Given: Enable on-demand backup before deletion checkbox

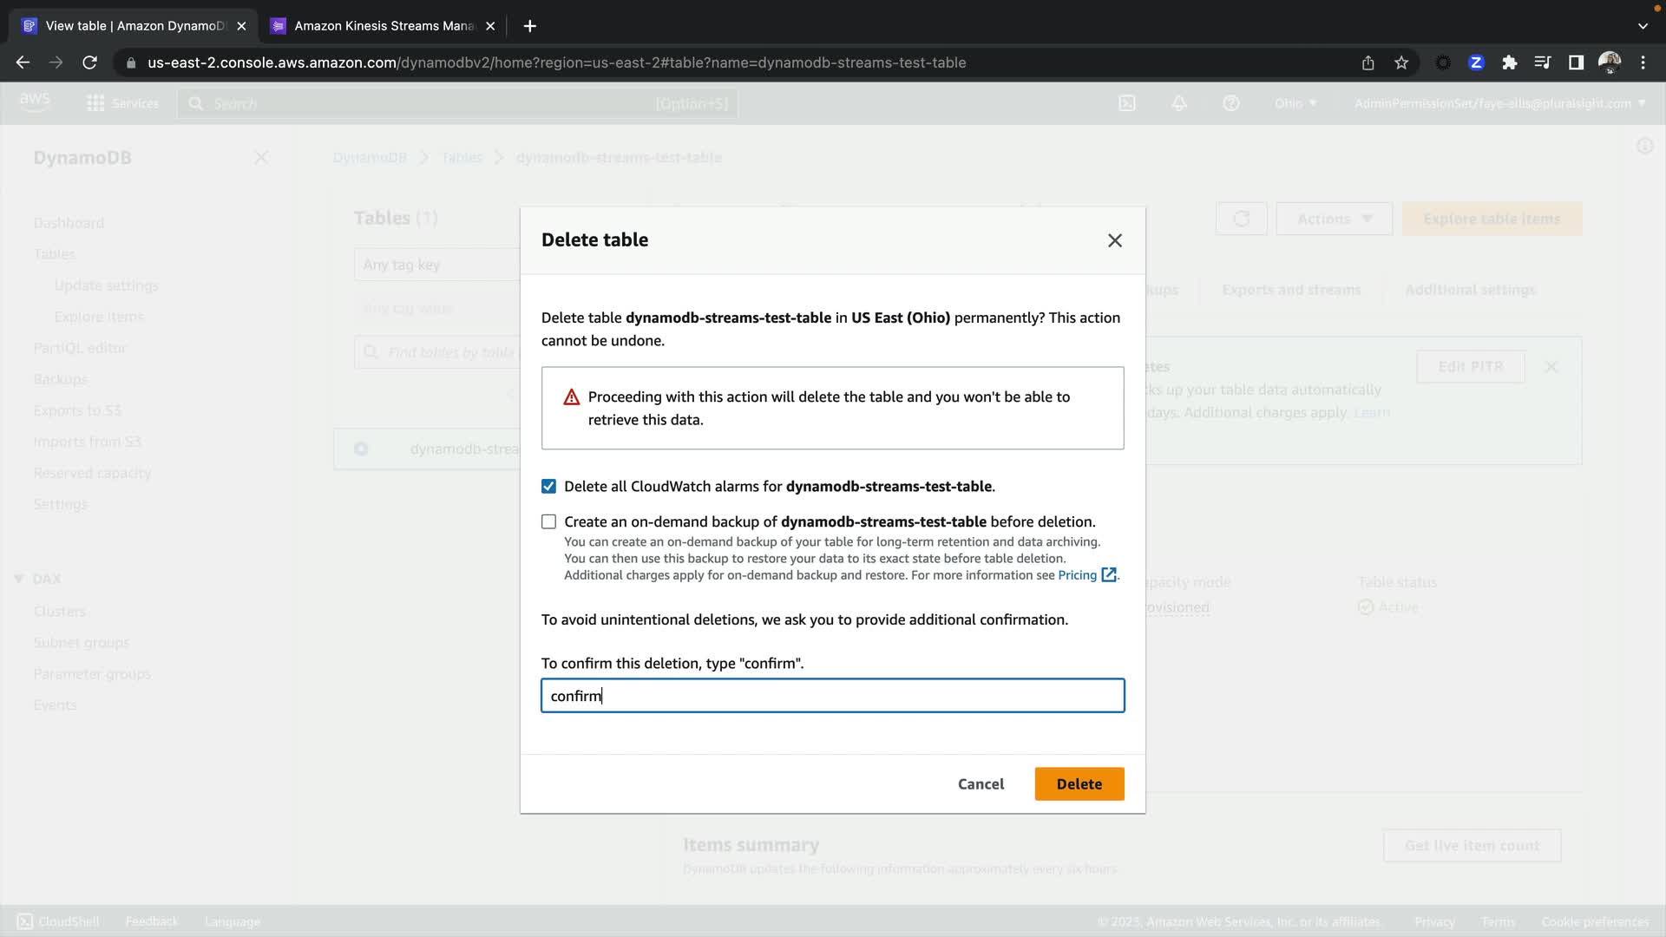Looking at the screenshot, I should pos(548,522).
